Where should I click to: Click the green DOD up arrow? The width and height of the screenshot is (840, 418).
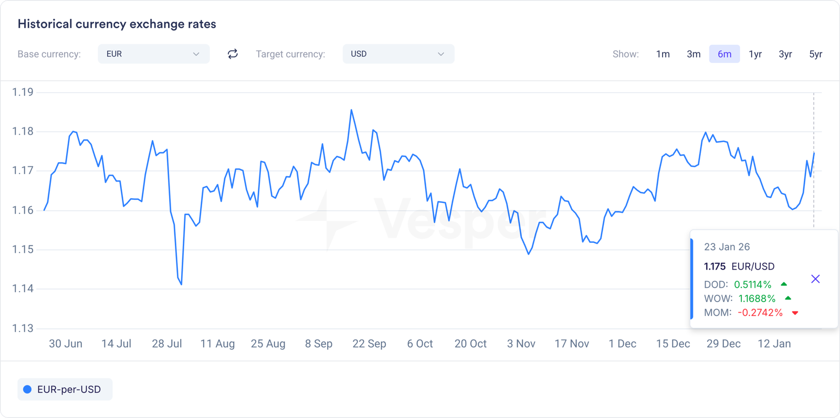(x=784, y=284)
